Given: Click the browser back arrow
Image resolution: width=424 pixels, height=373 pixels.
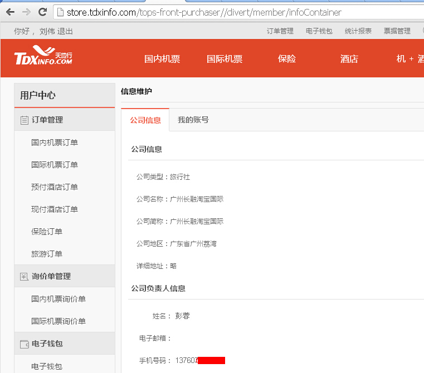Looking at the screenshot, I should [10, 12].
